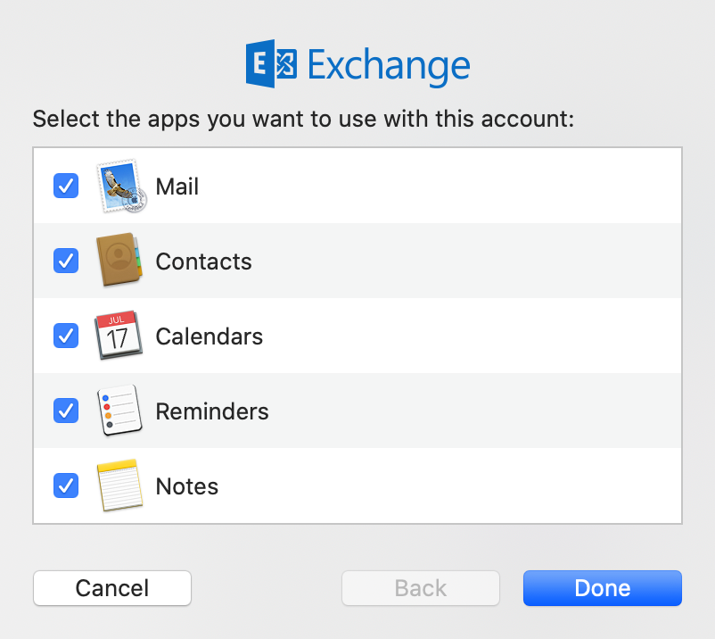Click the Reminders list icon

[119, 411]
